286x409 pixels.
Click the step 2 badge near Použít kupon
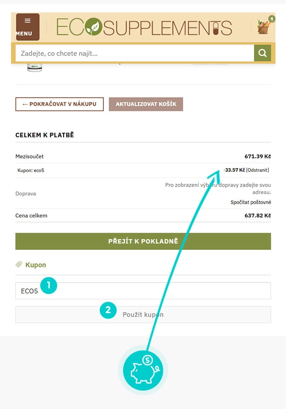click(x=108, y=310)
